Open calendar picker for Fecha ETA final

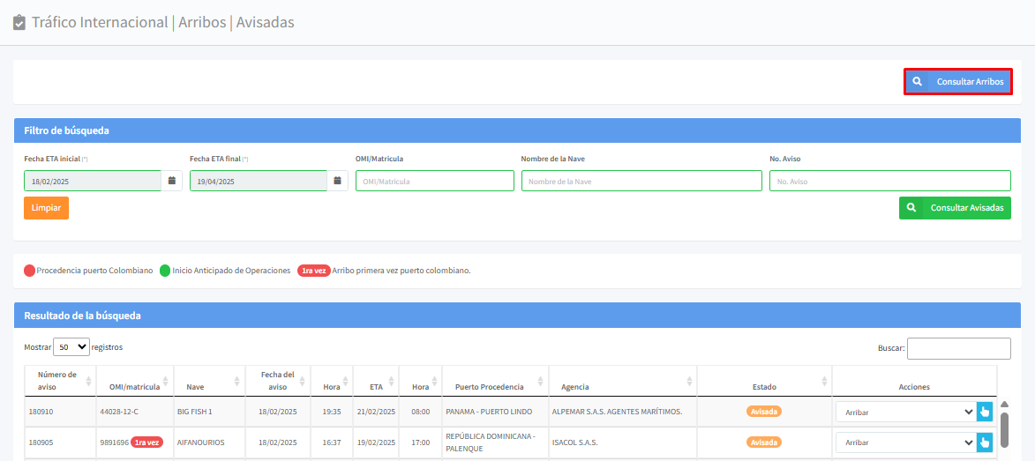click(337, 181)
